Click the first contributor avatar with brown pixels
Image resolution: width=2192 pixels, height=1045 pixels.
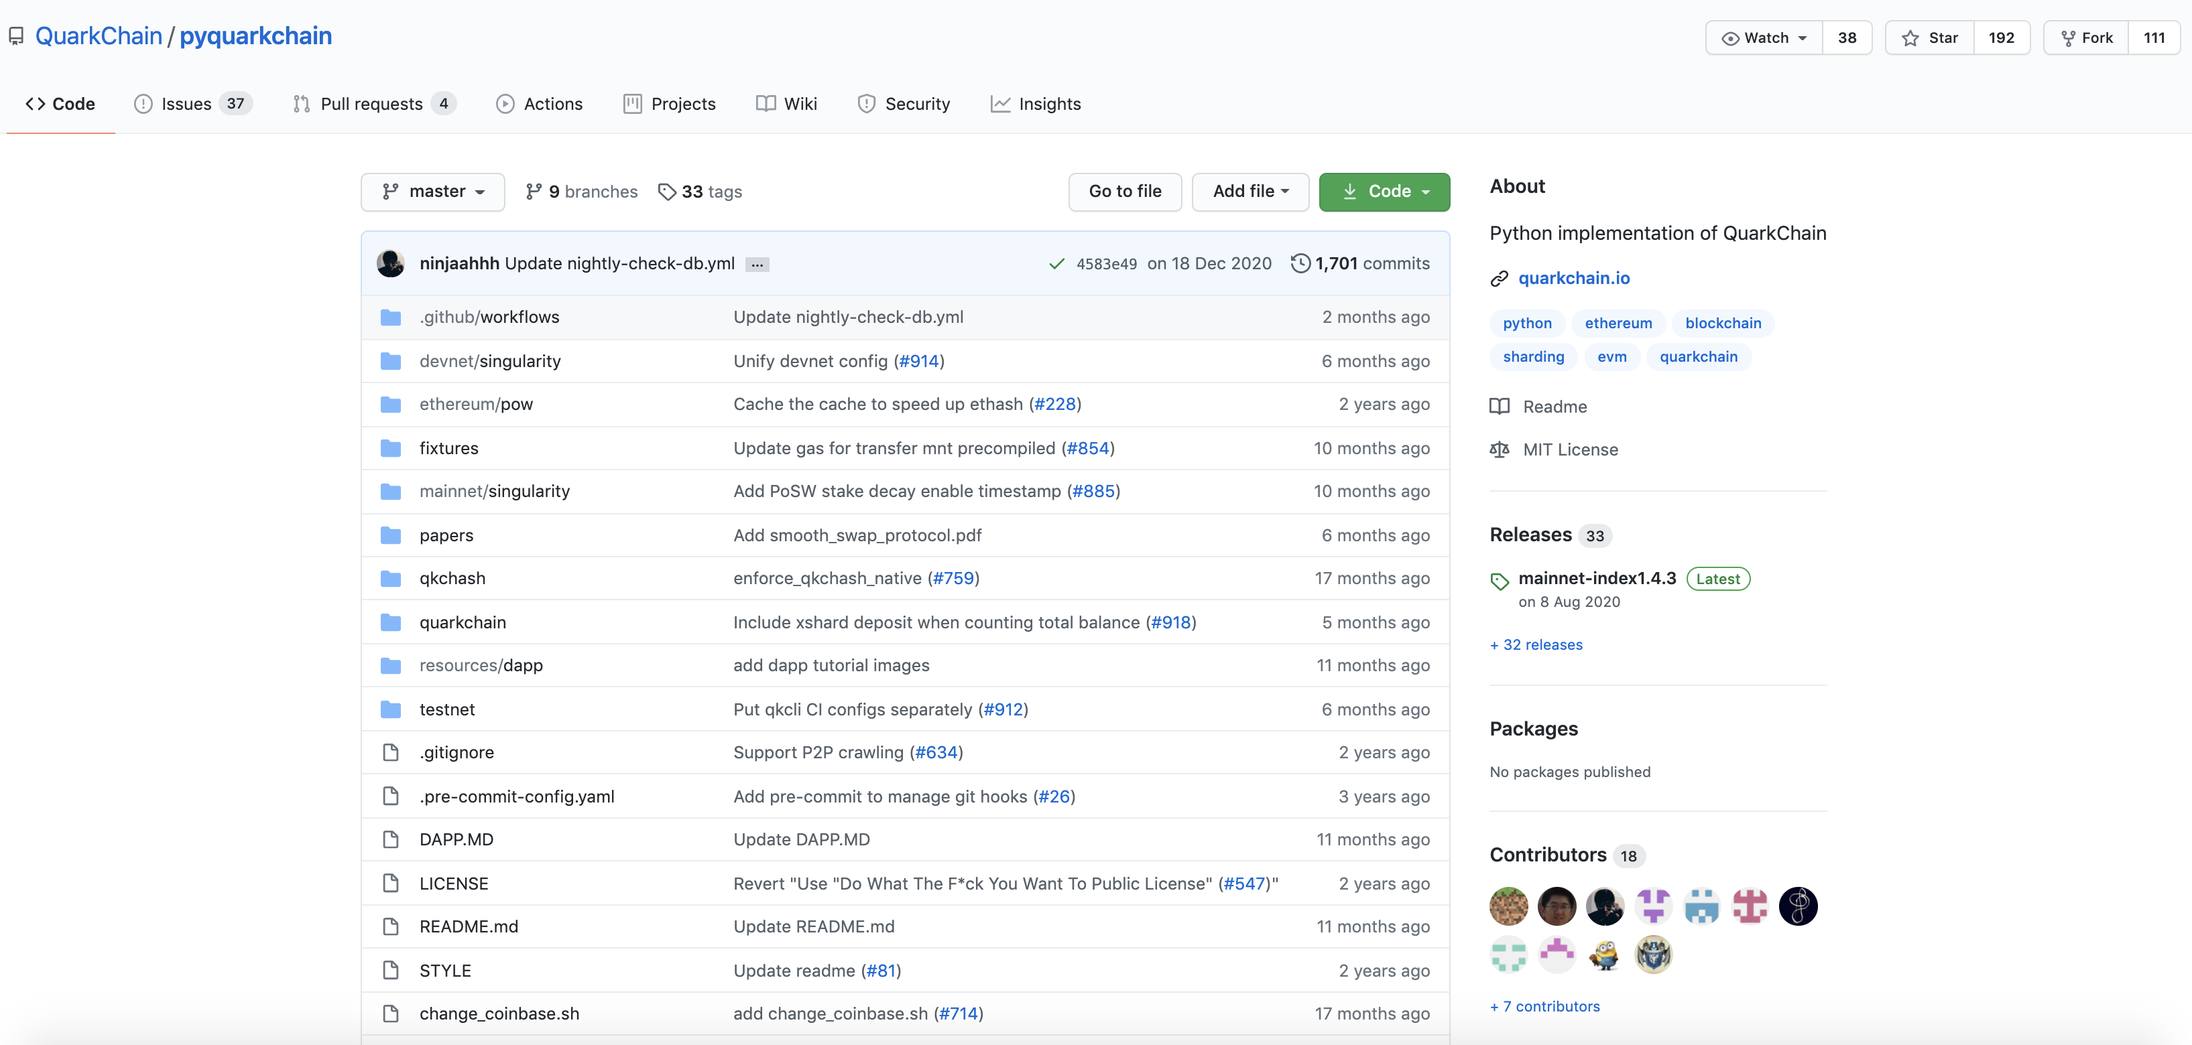pos(1509,906)
